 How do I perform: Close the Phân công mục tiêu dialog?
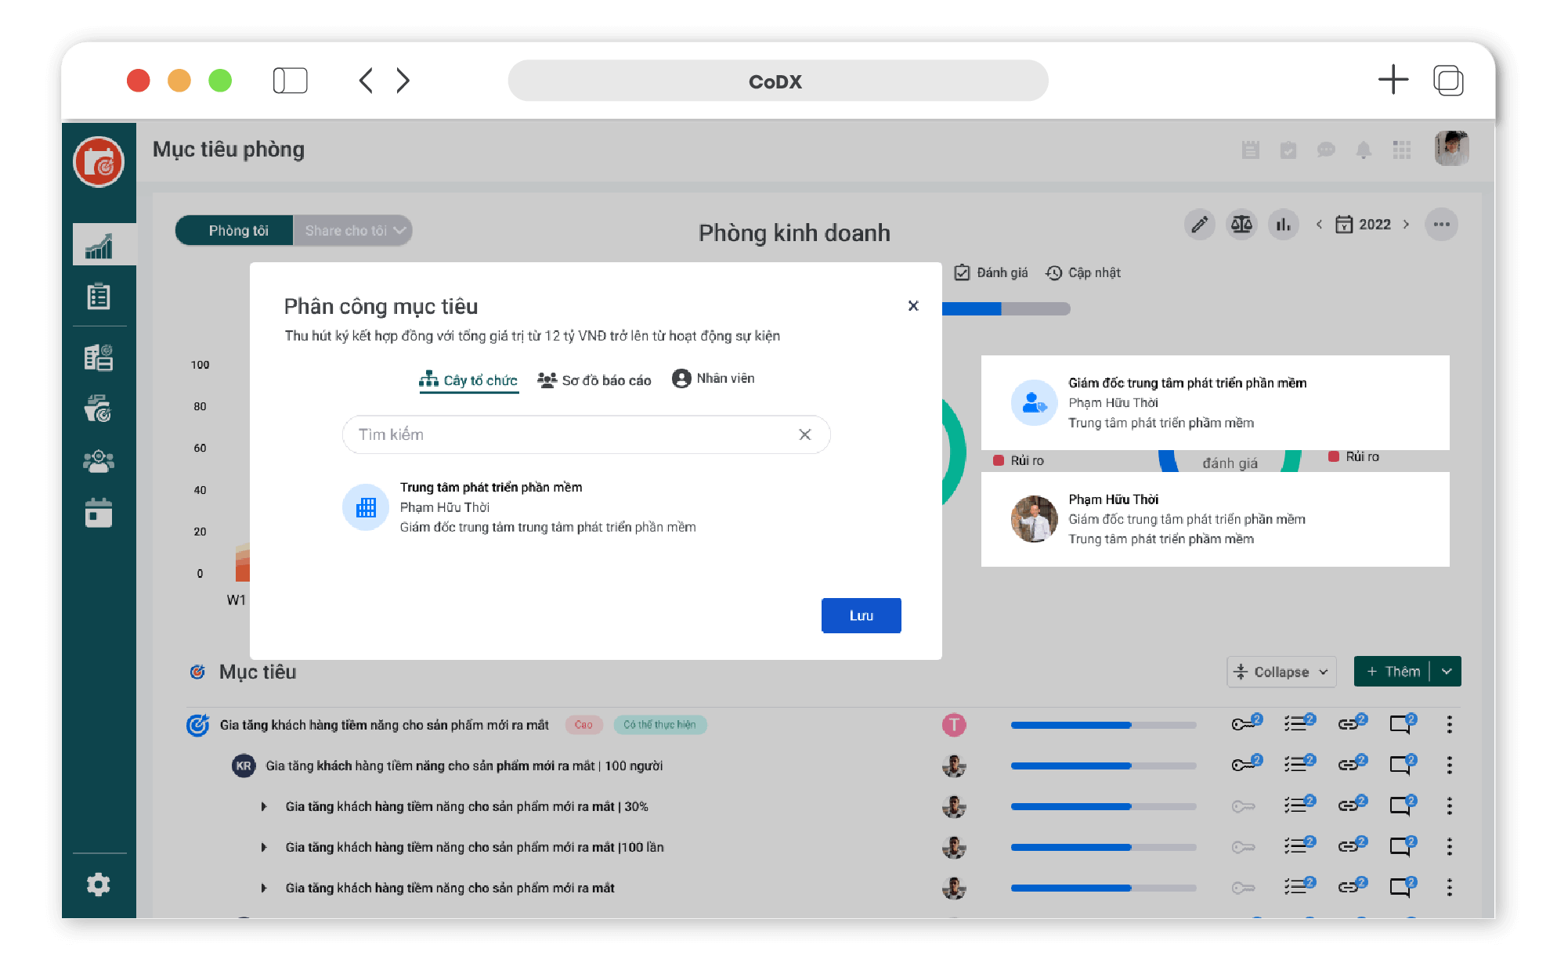pos(913,306)
